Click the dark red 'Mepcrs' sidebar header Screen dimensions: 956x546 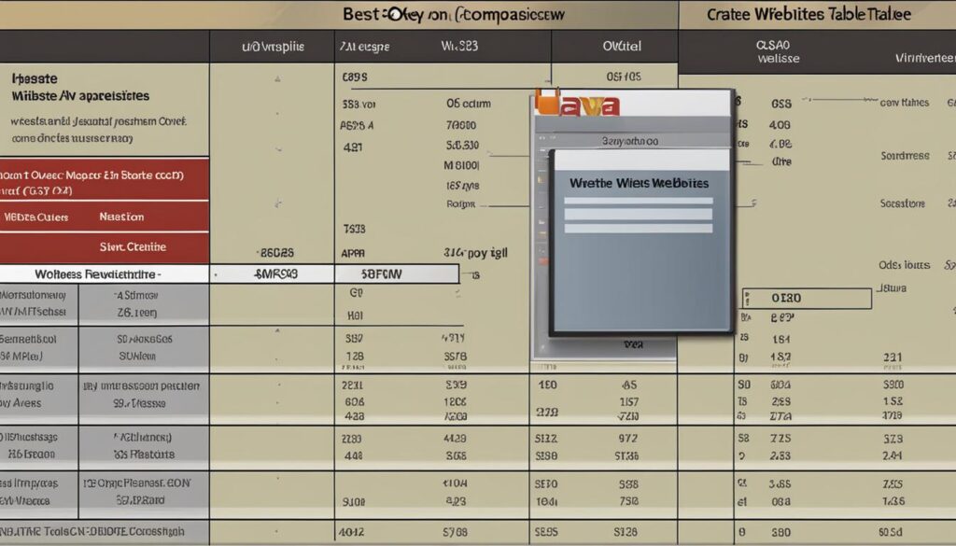[105, 180]
